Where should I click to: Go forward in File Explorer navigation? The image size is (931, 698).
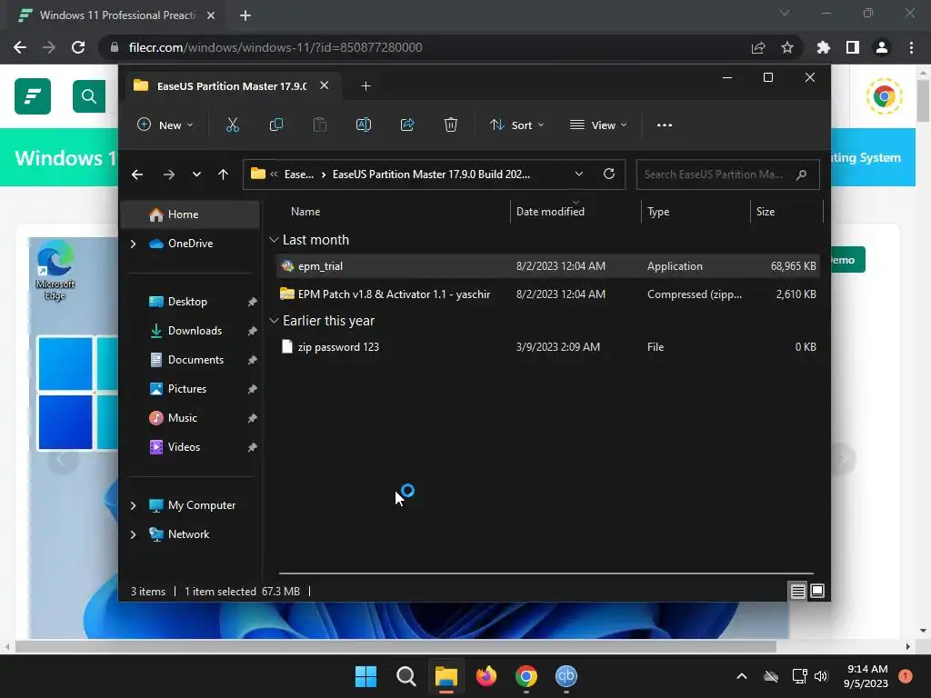pyautogui.click(x=168, y=174)
